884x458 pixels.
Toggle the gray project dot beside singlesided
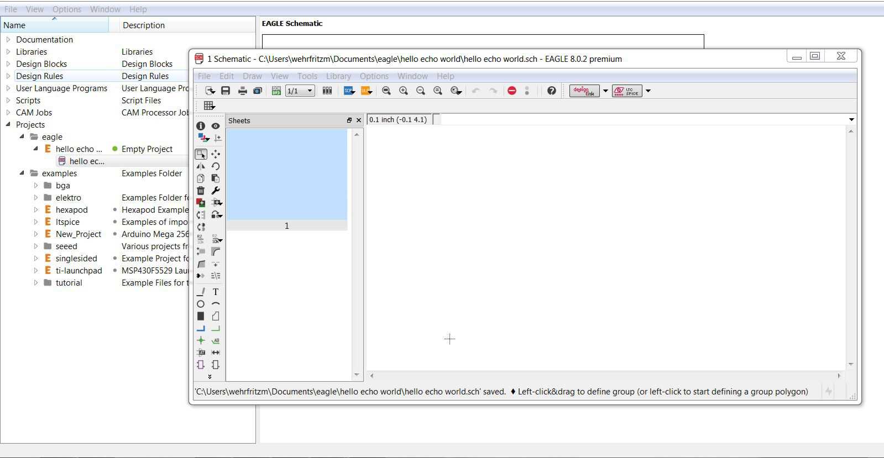point(115,259)
